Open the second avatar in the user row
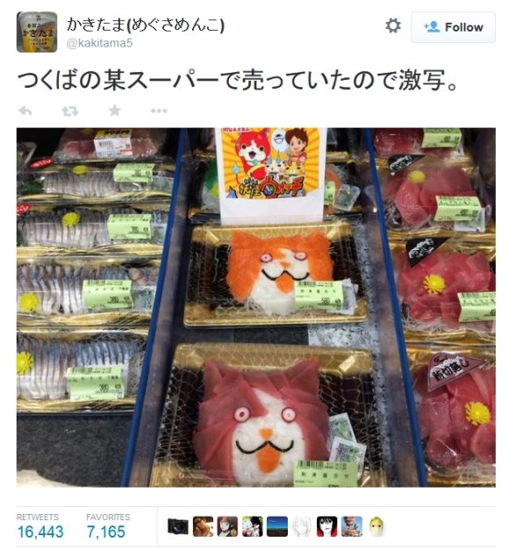The width and height of the screenshot is (509, 550). click(x=203, y=526)
